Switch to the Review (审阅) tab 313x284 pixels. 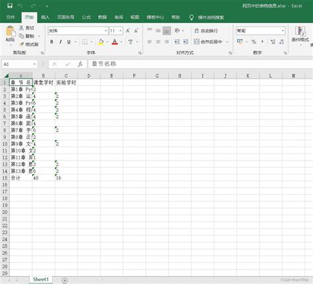click(119, 17)
